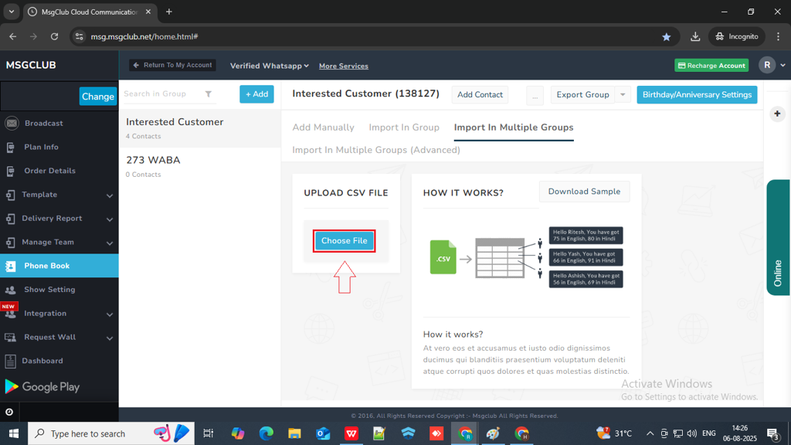Select the Import In Multiple Groups tab
This screenshot has width=791, height=445.
[x=514, y=127]
